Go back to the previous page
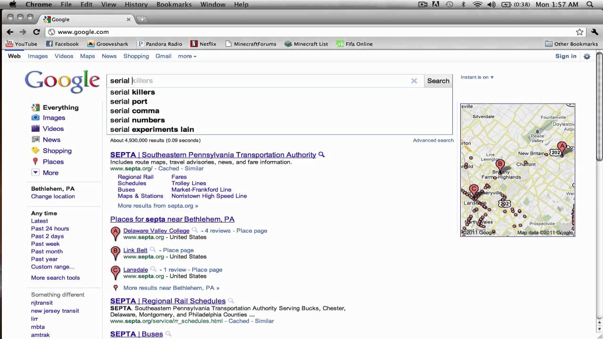The width and height of the screenshot is (603, 339). 10,32
